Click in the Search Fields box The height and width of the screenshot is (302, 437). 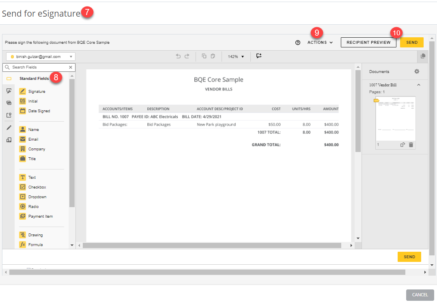(39, 67)
